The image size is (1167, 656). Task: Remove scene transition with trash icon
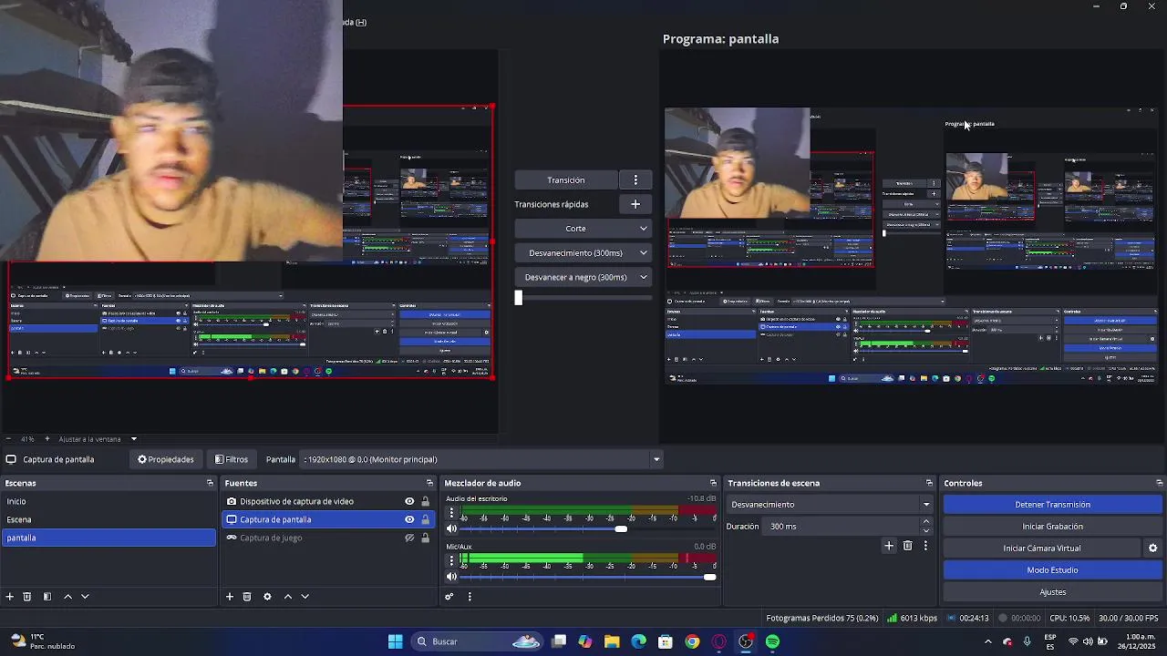(907, 546)
